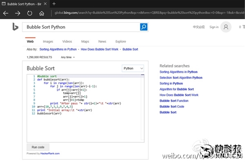245x162 pixels.
Task: Click code line 2 def bubblesort(arr):
Action: (53, 80)
